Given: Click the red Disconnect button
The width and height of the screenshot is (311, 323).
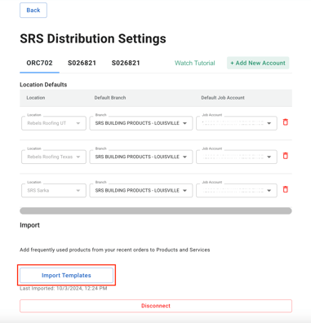Looking at the screenshot, I should (x=156, y=306).
